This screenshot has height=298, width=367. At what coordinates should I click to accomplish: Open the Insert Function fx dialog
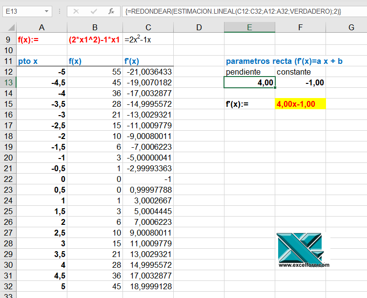(111, 11)
